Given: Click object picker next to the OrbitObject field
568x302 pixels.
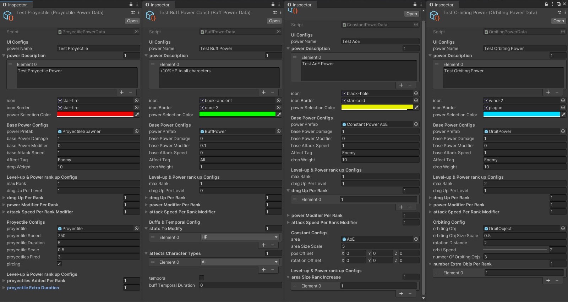Looking at the screenshot, I should pos(563,229).
